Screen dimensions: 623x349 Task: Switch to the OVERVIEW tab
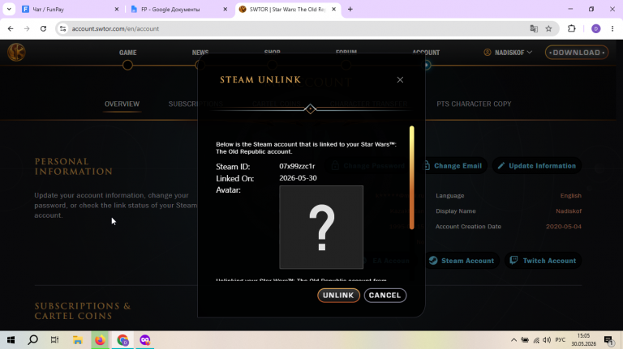pyautogui.click(x=122, y=104)
